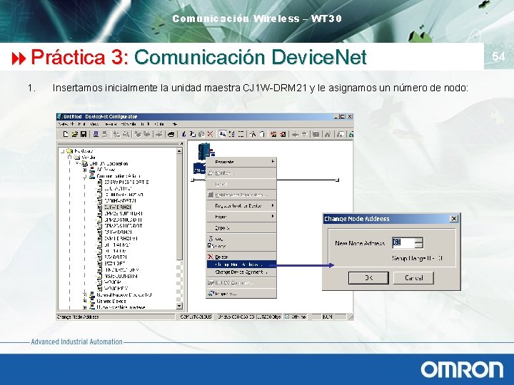Click the Off-line status bar indicator

click(296, 317)
